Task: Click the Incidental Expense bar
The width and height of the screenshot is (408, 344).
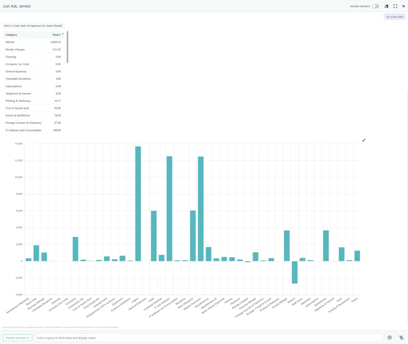Action: (x=161, y=258)
